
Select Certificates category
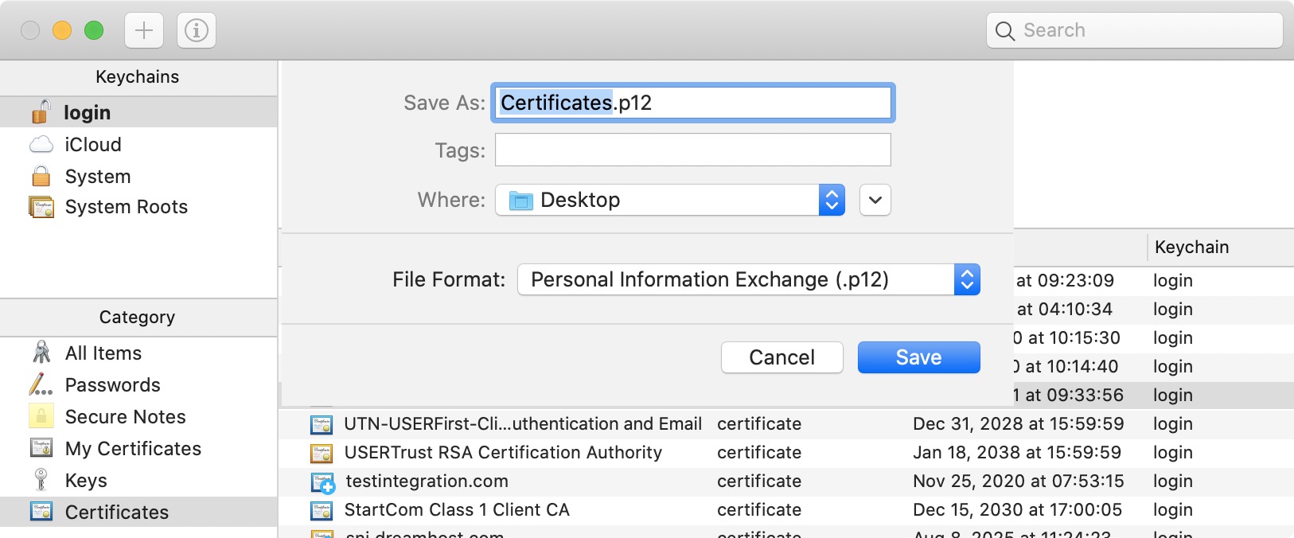click(138, 512)
